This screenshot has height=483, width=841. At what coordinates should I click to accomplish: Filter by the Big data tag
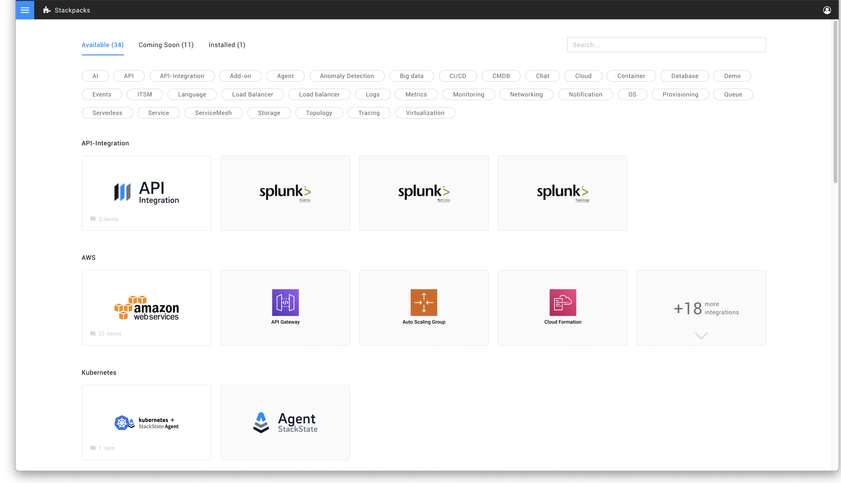(411, 76)
